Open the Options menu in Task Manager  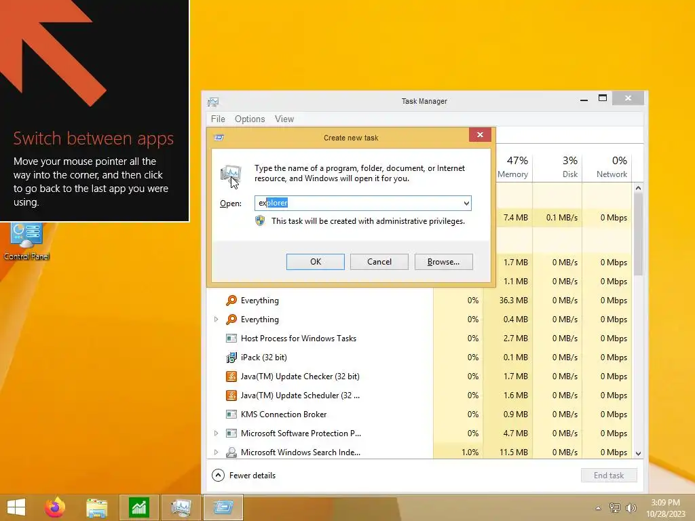[x=250, y=119]
